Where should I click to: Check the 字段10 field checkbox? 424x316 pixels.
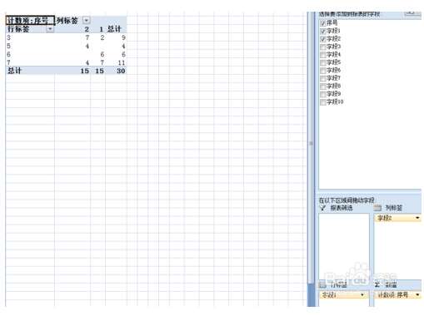[x=322, y=102]
